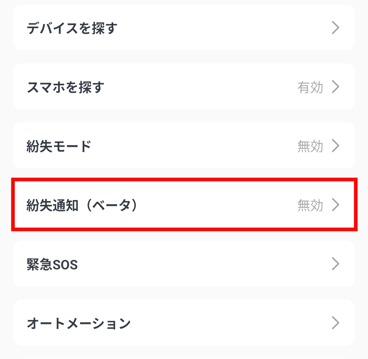Viewport: 368px width, 359px height.
Task: Click the chevron beside 紛失モード
Action: 336,146
